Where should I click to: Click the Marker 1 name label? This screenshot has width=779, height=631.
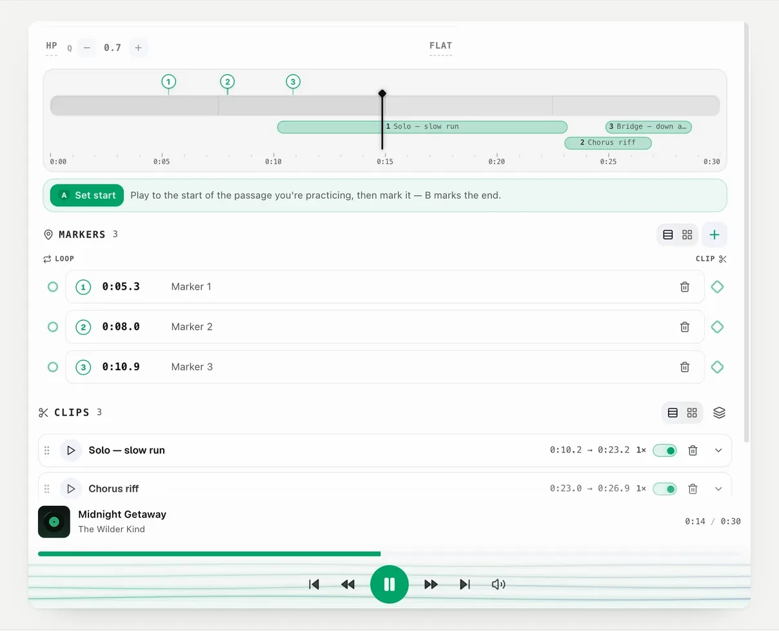[x=191, y=286]
